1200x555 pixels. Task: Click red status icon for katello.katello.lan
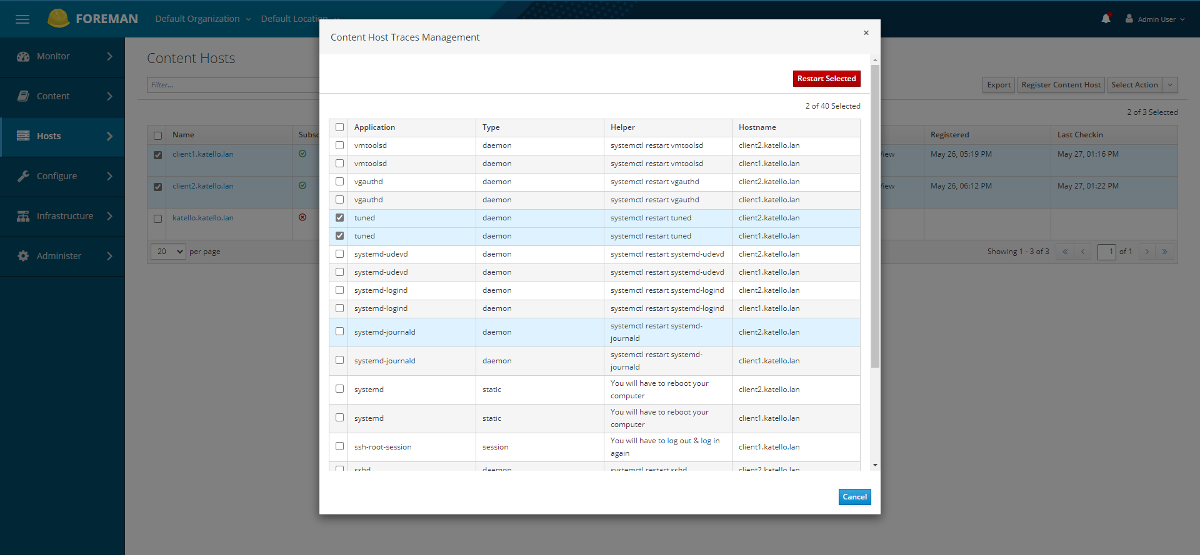(x=302, y=217)
